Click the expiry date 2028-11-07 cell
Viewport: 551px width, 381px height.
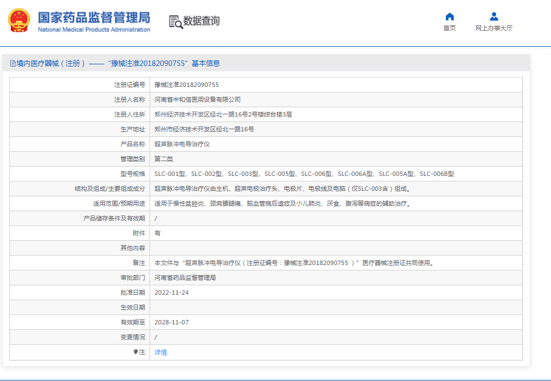[171, 322]
